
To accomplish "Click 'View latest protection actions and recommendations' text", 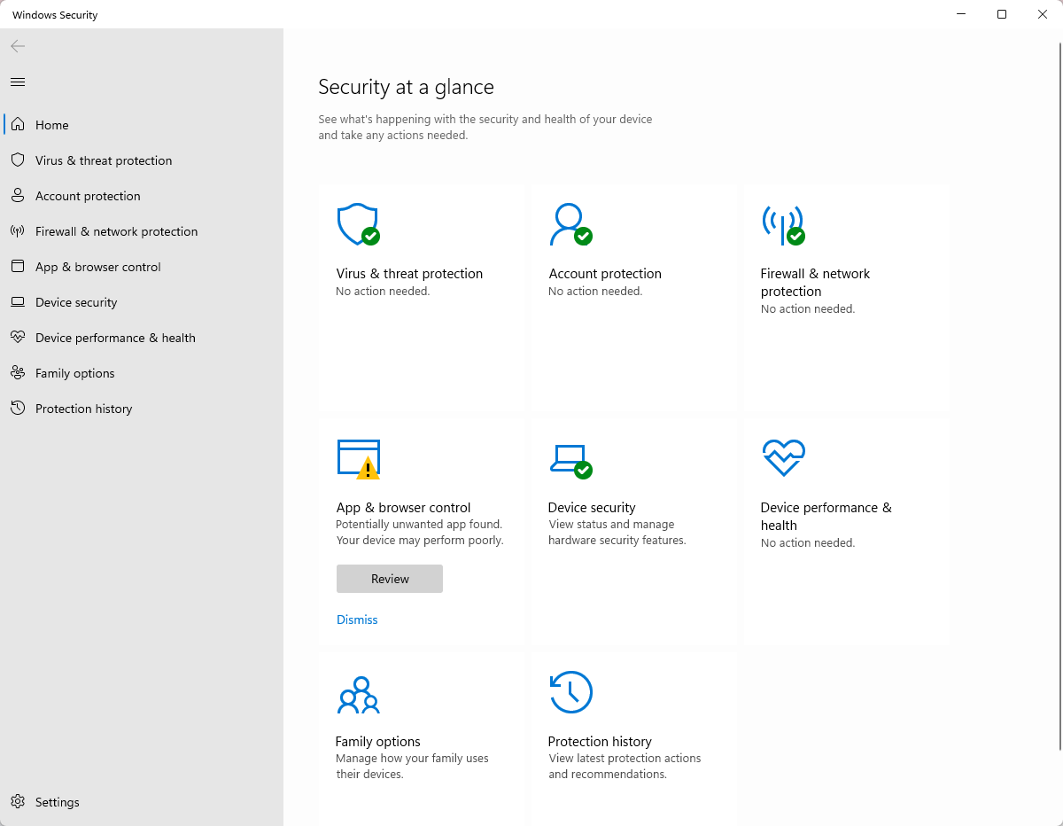I will click(625, 767).
